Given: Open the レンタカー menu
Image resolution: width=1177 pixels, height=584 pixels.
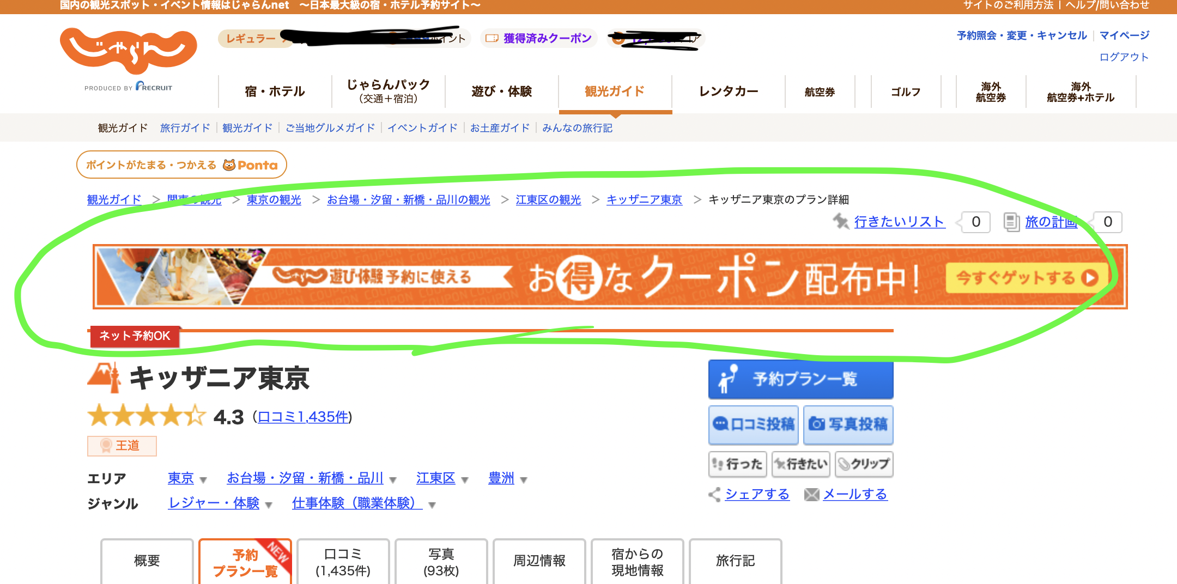Looking at the screenshot, I should pyautogui.click(x=729, y=92).
